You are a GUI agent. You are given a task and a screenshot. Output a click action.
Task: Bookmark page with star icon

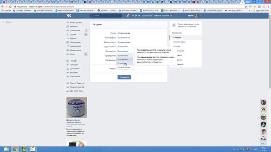(246, 7)
